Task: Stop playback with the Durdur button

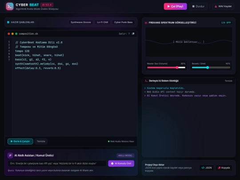Action: point(198,6)
